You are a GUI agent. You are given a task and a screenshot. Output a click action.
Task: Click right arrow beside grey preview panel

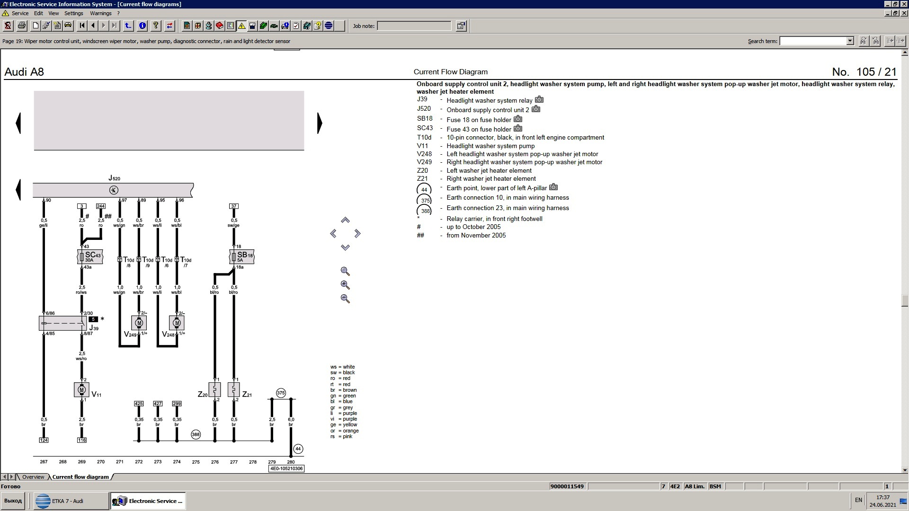coord(320,123)
